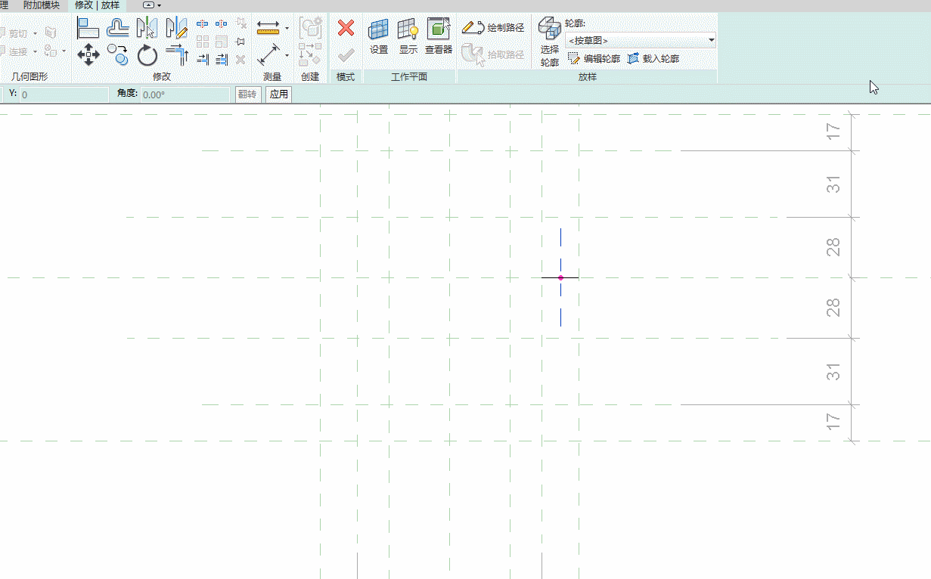This screenshot has width=931, height=579.
Task: Expand the dimension tool dropdown arrow
Action: point(287,54)
